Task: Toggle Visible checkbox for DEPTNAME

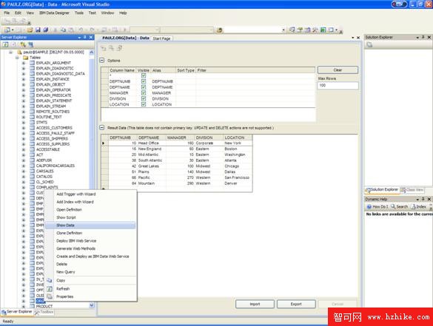Action: click(144, 87)
